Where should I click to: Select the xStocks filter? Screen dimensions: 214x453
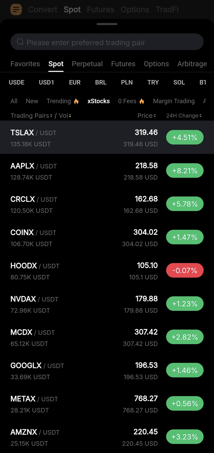[98, 101]
